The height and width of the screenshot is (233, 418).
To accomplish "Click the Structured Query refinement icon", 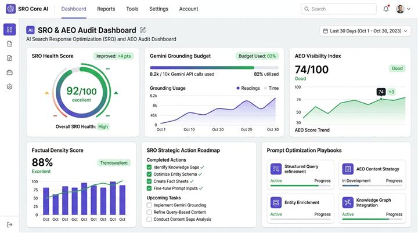I will 276,169.
